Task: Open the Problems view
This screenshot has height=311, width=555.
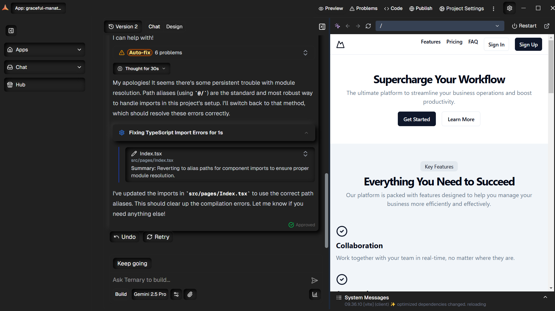Action: pyautogui.click(x=364, y=8)
